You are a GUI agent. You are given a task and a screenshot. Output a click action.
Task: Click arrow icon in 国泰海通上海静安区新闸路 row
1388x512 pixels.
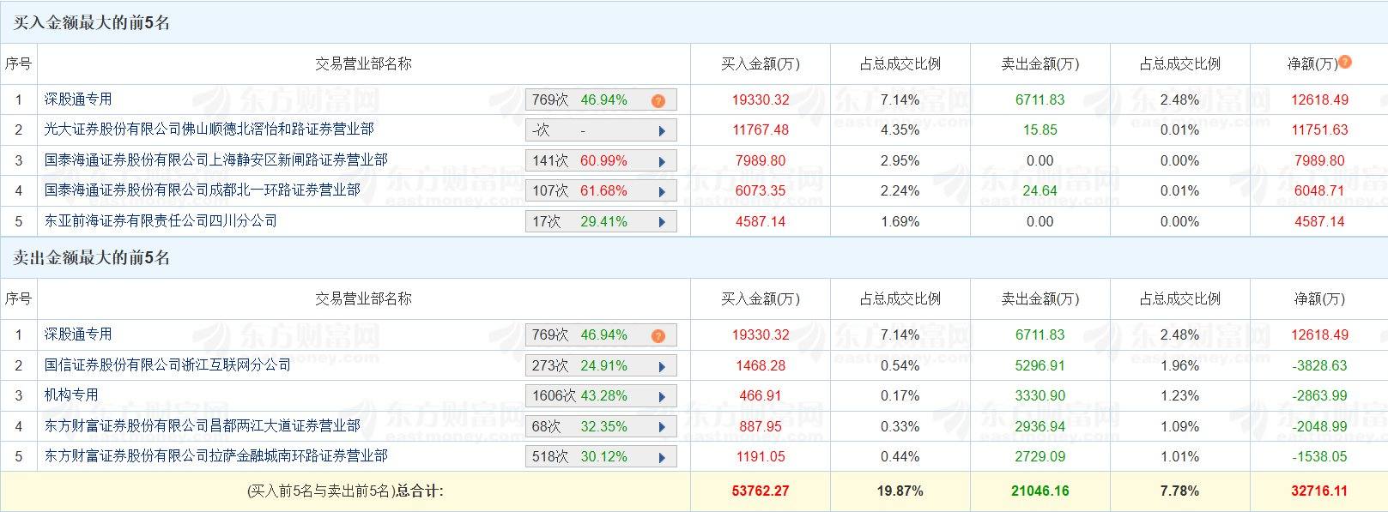[662, 161]
